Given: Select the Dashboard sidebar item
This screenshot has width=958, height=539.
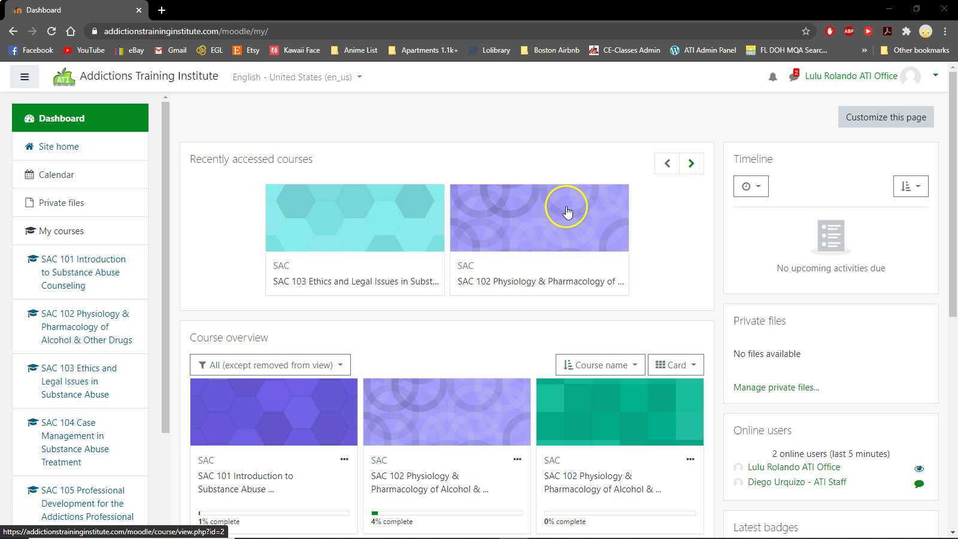Looking at the screenshot, I should click(x=62, y=118).
